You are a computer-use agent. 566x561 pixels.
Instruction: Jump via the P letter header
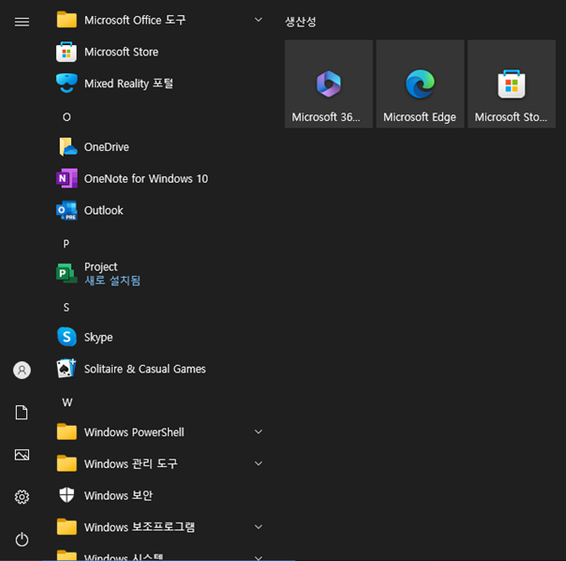66,244
